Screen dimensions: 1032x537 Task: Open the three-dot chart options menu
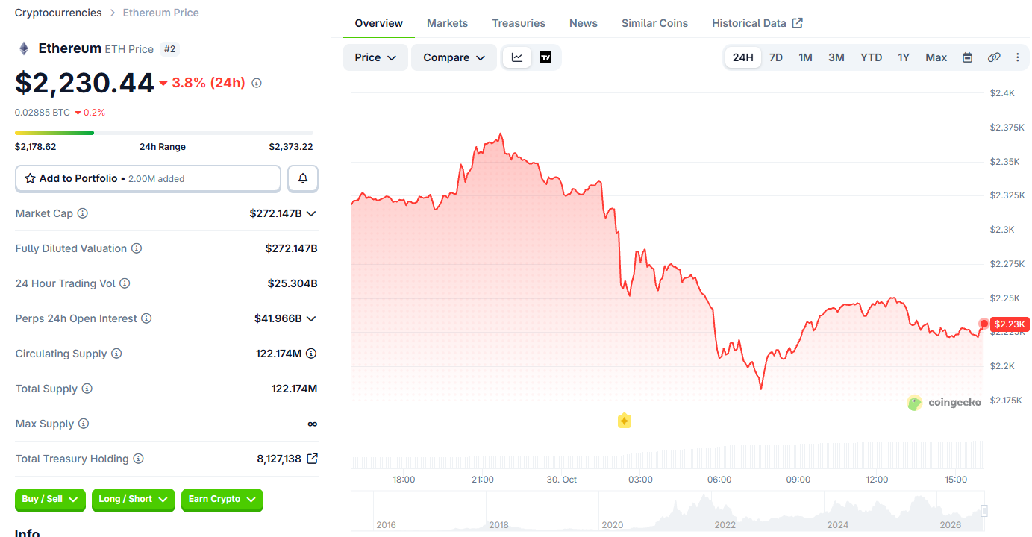tap(1018, 57)
